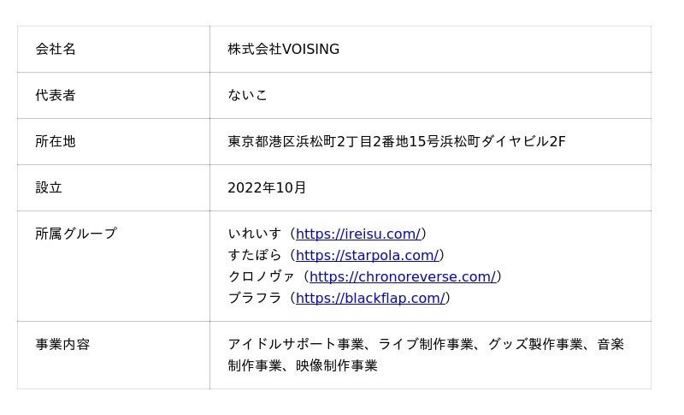
Task: Click the 映像制作事業 text line
Action: 303,365
